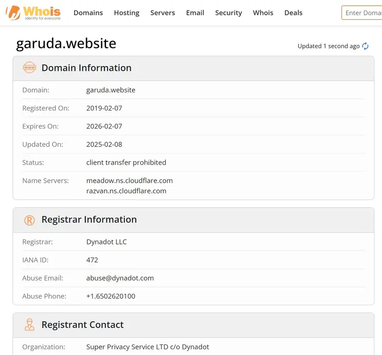
Task: Click name server meadow.ns.cloudflare.com
Action: [x=129, y=181]
